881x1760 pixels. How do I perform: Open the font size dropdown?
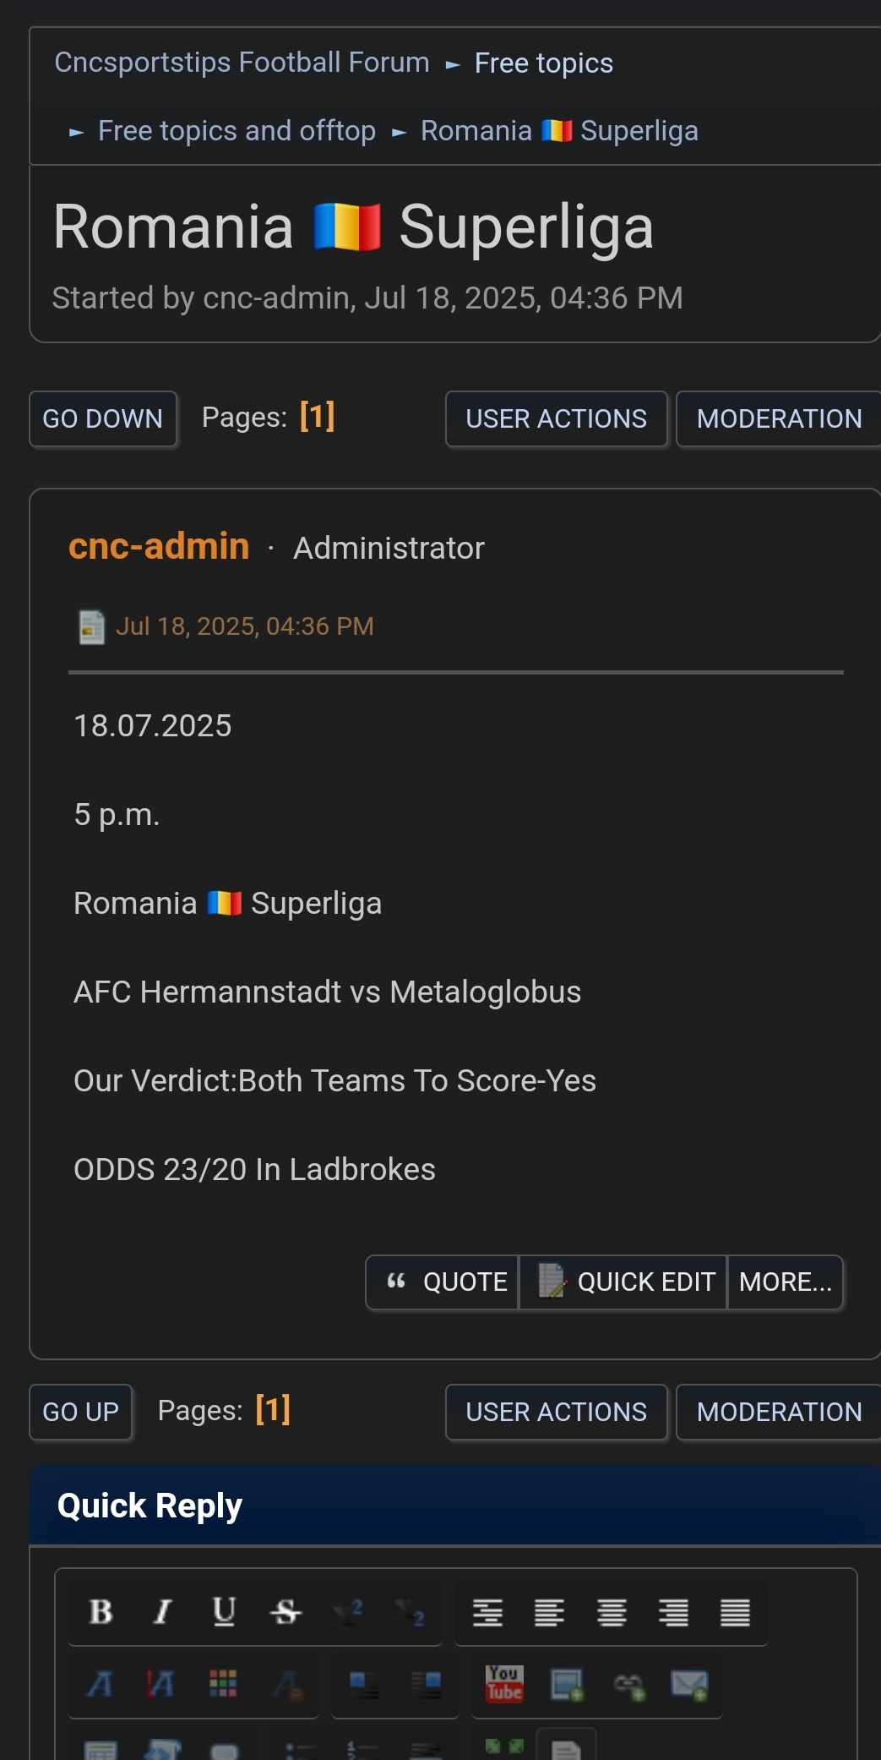161,1684
